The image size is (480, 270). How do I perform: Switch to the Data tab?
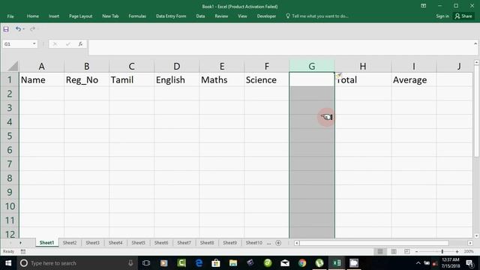200,16
